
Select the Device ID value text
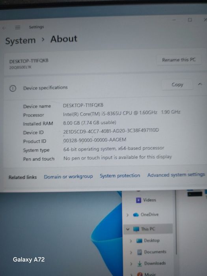click(111, 131)
